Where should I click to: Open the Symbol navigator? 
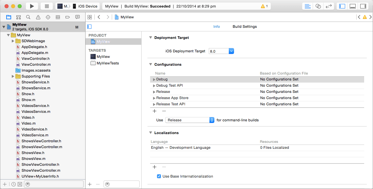pyautogui.click(x=18, y=17)
